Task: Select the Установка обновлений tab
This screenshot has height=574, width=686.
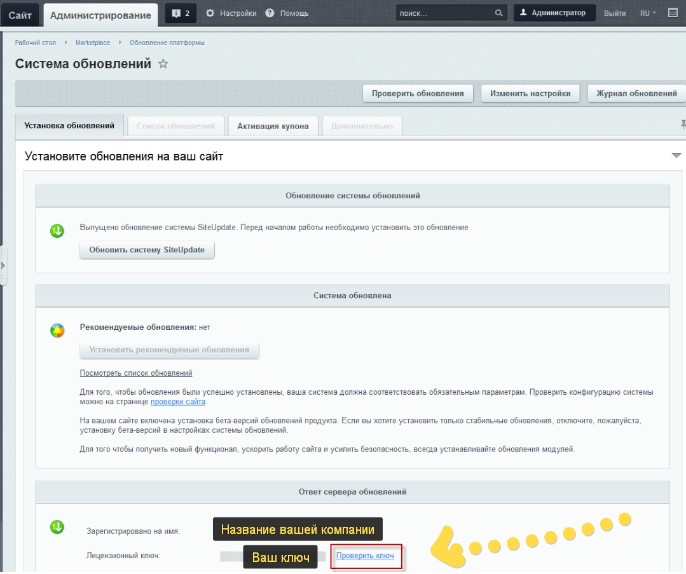Action: 69,125
